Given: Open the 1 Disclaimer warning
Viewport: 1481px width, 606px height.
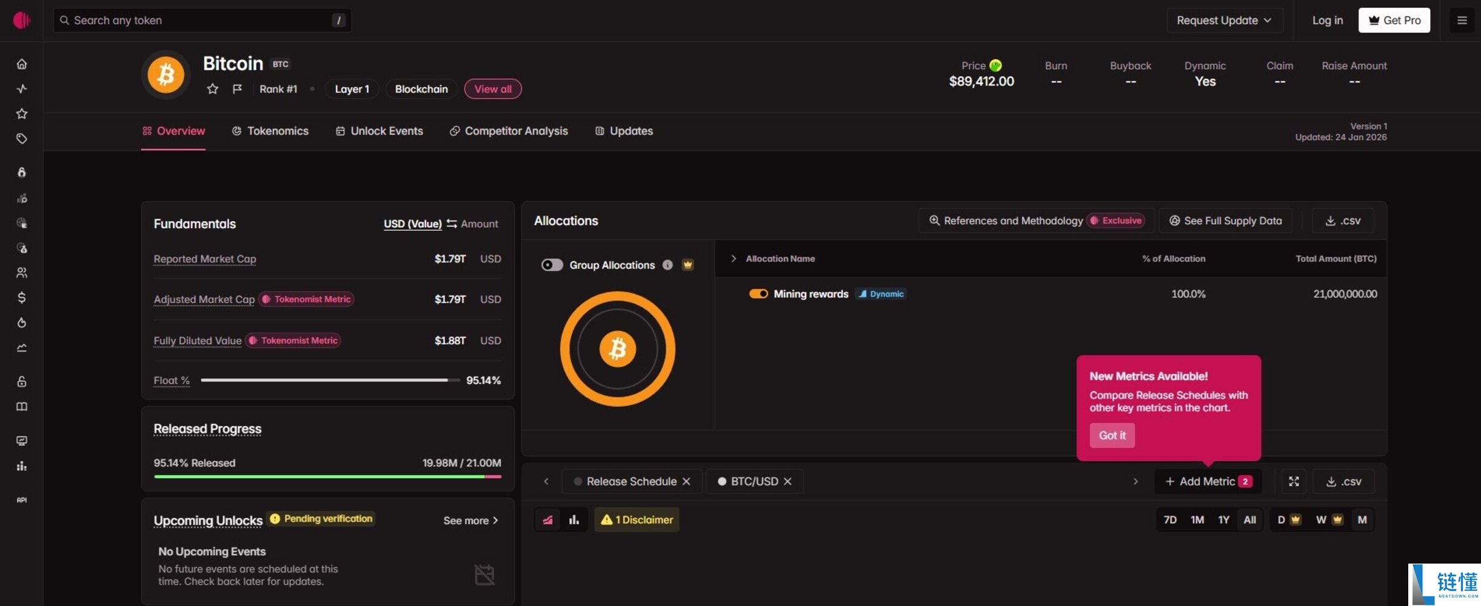Looking at the screenshot, I should [637, 520].
